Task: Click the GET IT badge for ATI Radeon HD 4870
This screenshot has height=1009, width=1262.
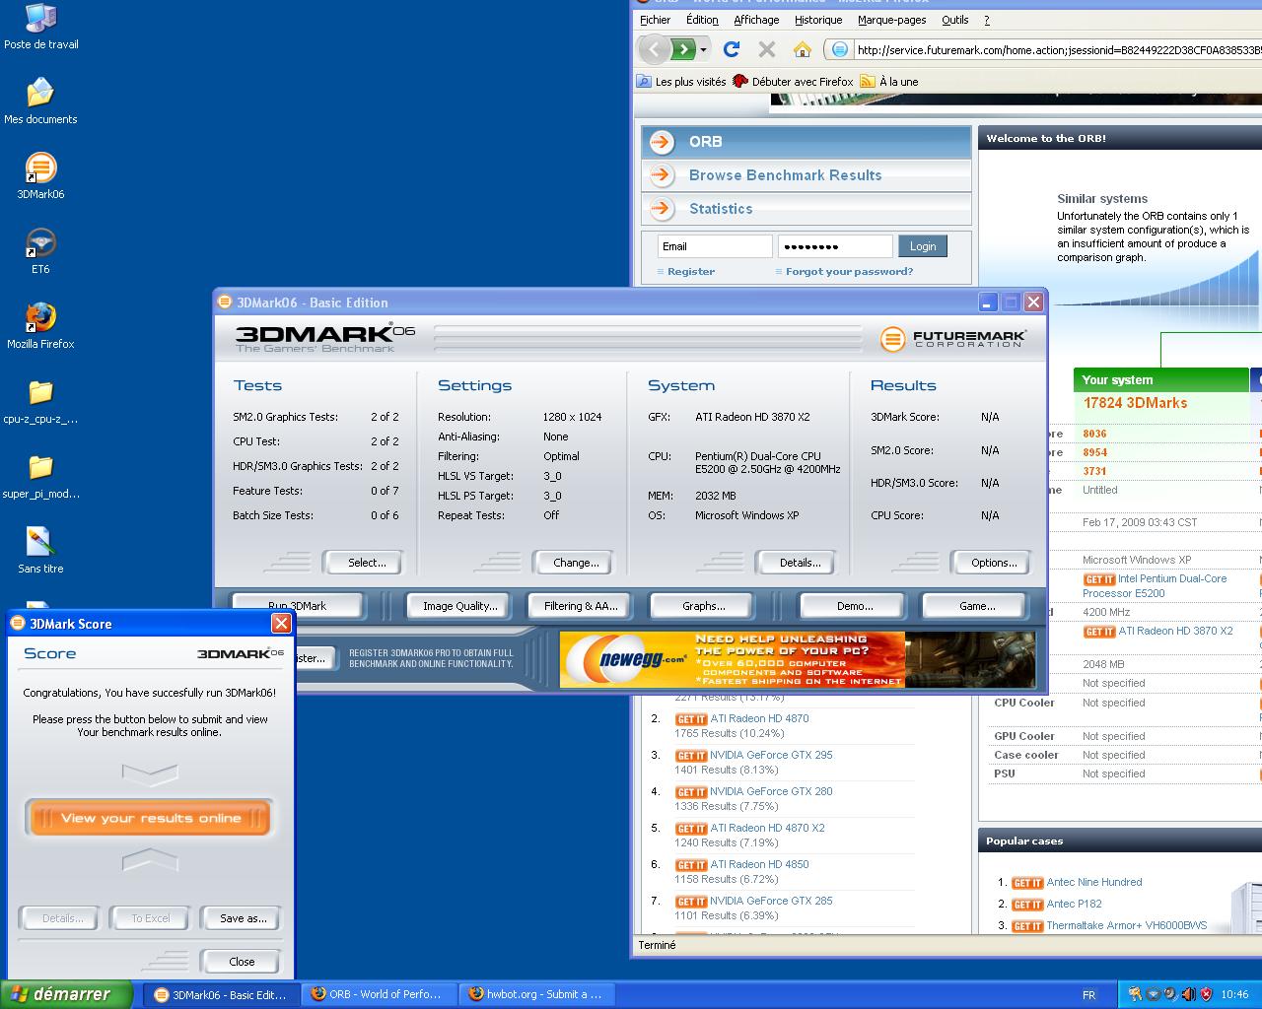Action: coord(691,719)
